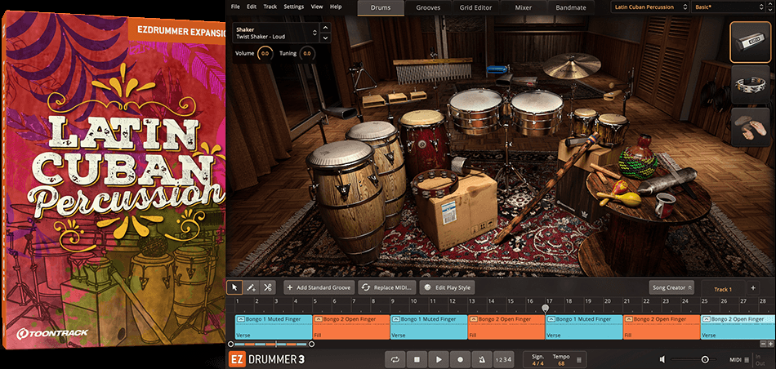The image size is (776, 369).
Task: Select the Track 1 tab
Action: [x=723, y=289]
